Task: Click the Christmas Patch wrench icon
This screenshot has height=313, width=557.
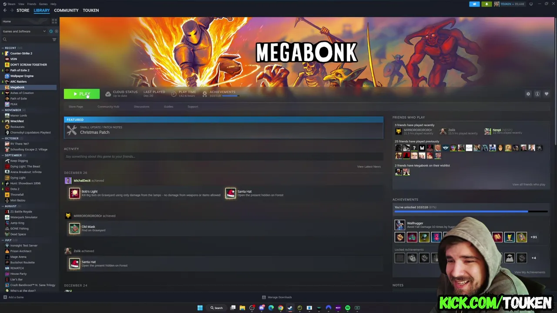Action: pos(72,130)
